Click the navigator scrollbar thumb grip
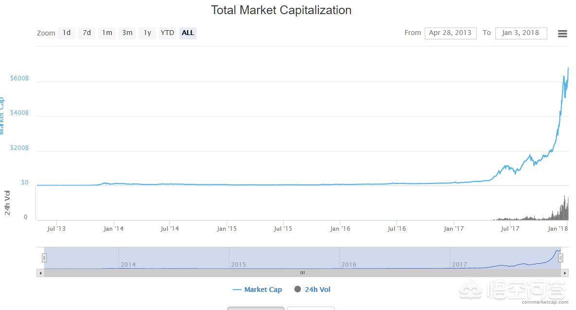This screenshot has height=310, width=576. point(302,273)
